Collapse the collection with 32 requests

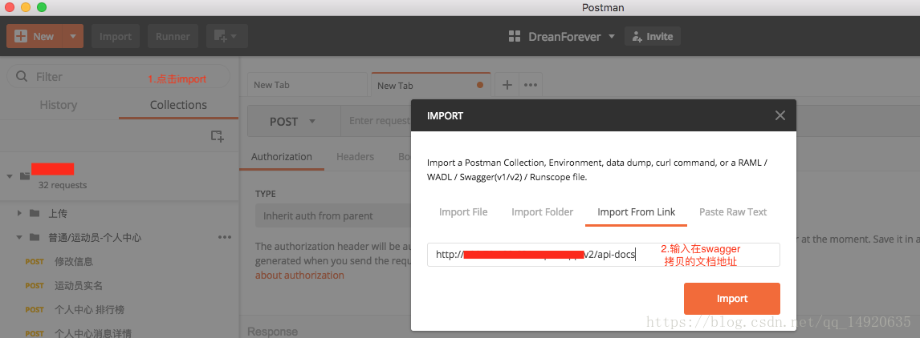pyautogui.click(x=10, y=176)
